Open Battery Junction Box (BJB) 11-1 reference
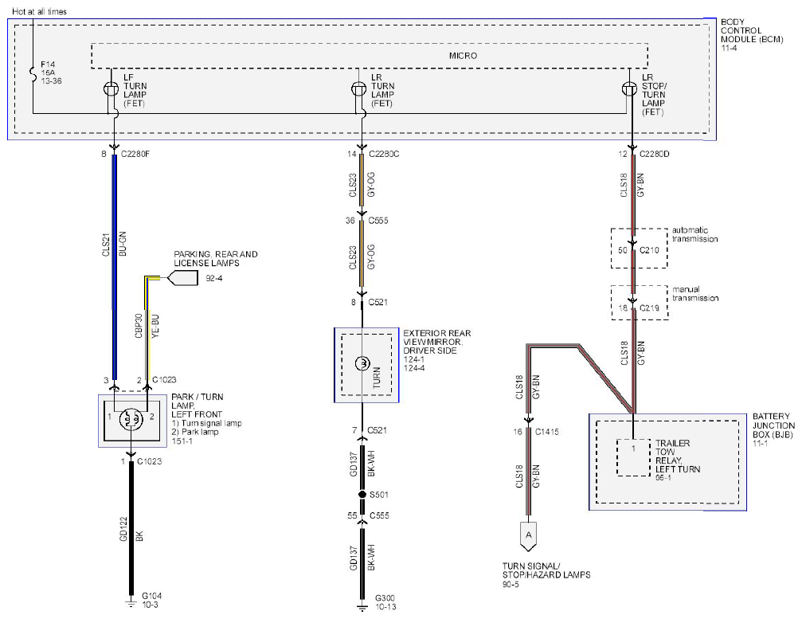Viewport: 802px width, 619px height. [773, 429]
